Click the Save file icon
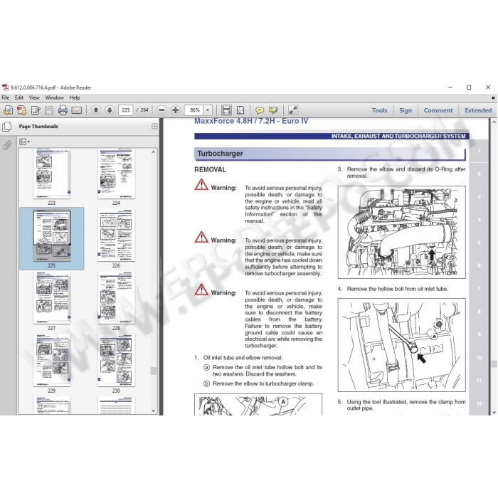The height and width of the screenshot is (498, 498). [49, 110]
